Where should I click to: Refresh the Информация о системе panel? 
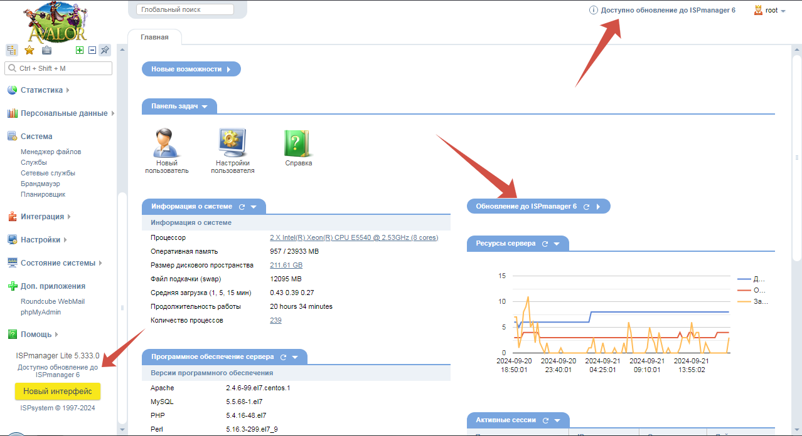241,207
